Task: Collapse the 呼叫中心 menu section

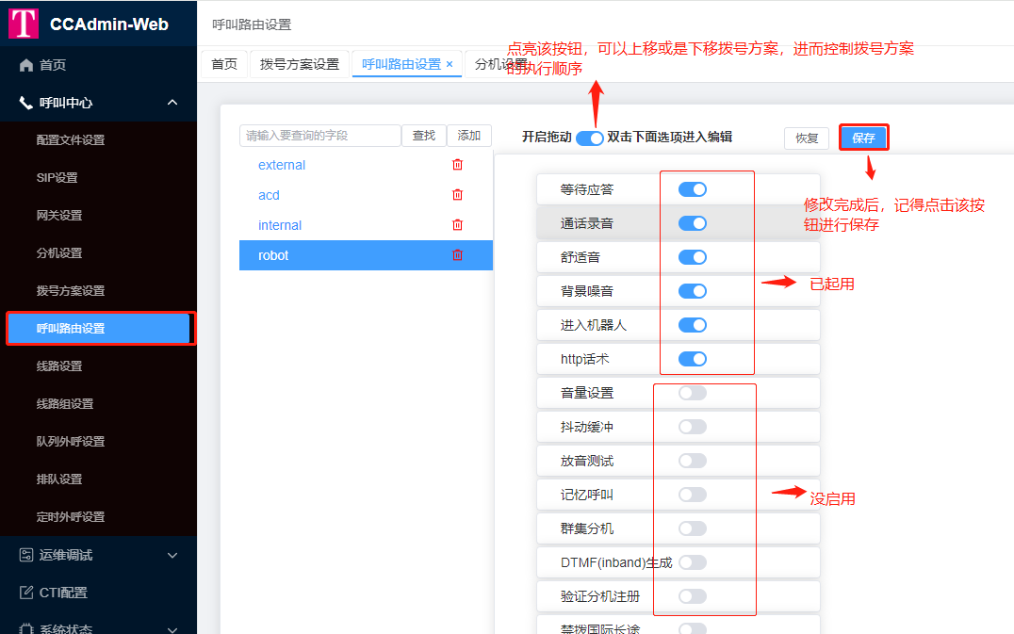Action: [172, 104]
